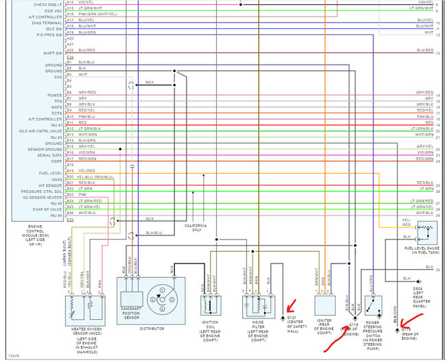446x361 pixels.
Task: Click the DIAG TERMINAL label
Action: [x=47, y=23]
